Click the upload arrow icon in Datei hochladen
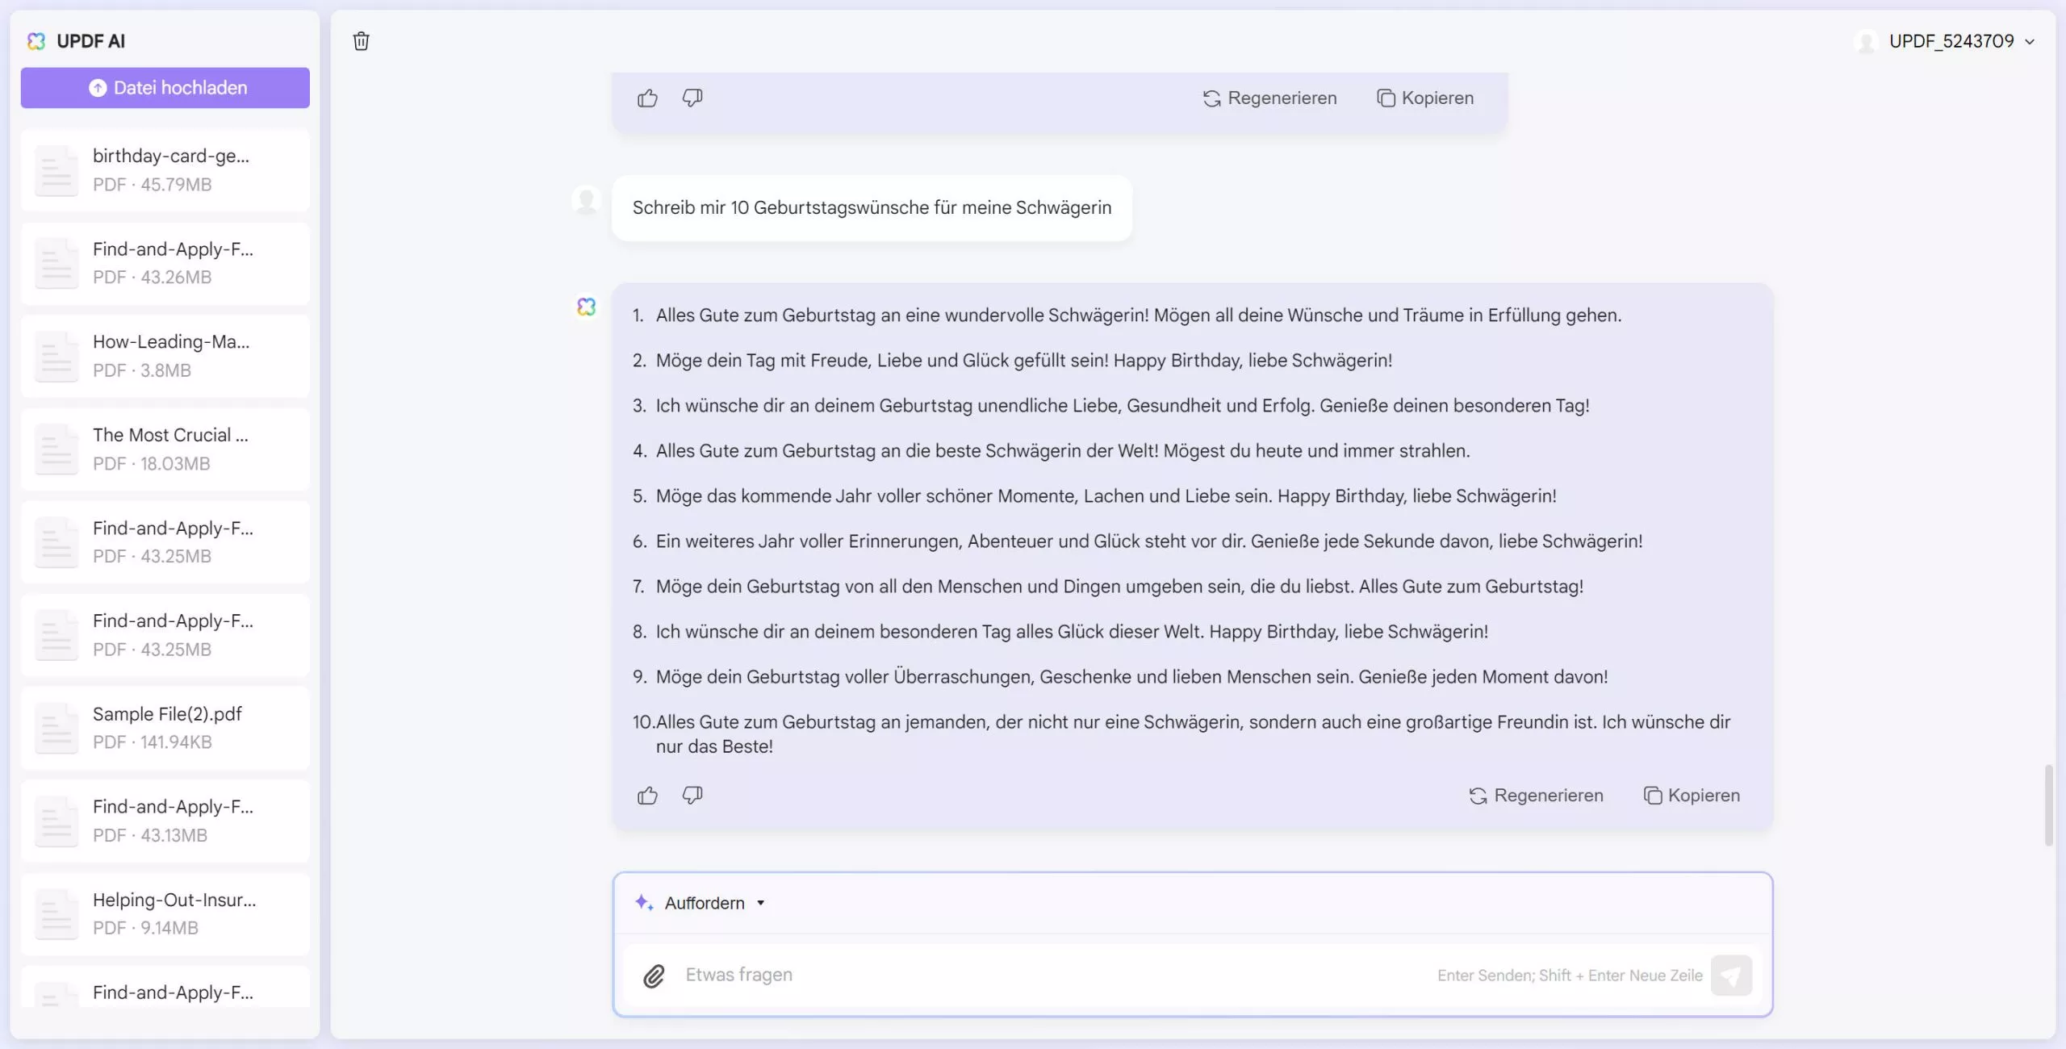The image size is (2066, 1049). (x=98, y=88)
